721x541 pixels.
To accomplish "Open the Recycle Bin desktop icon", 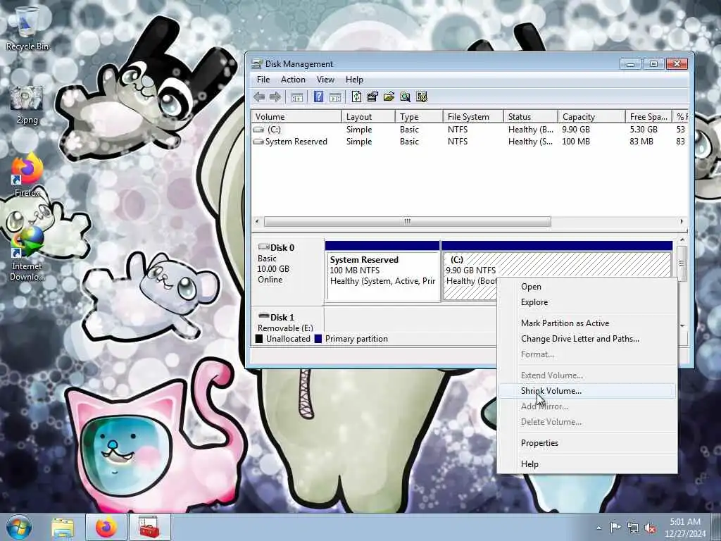I will 27,27.
